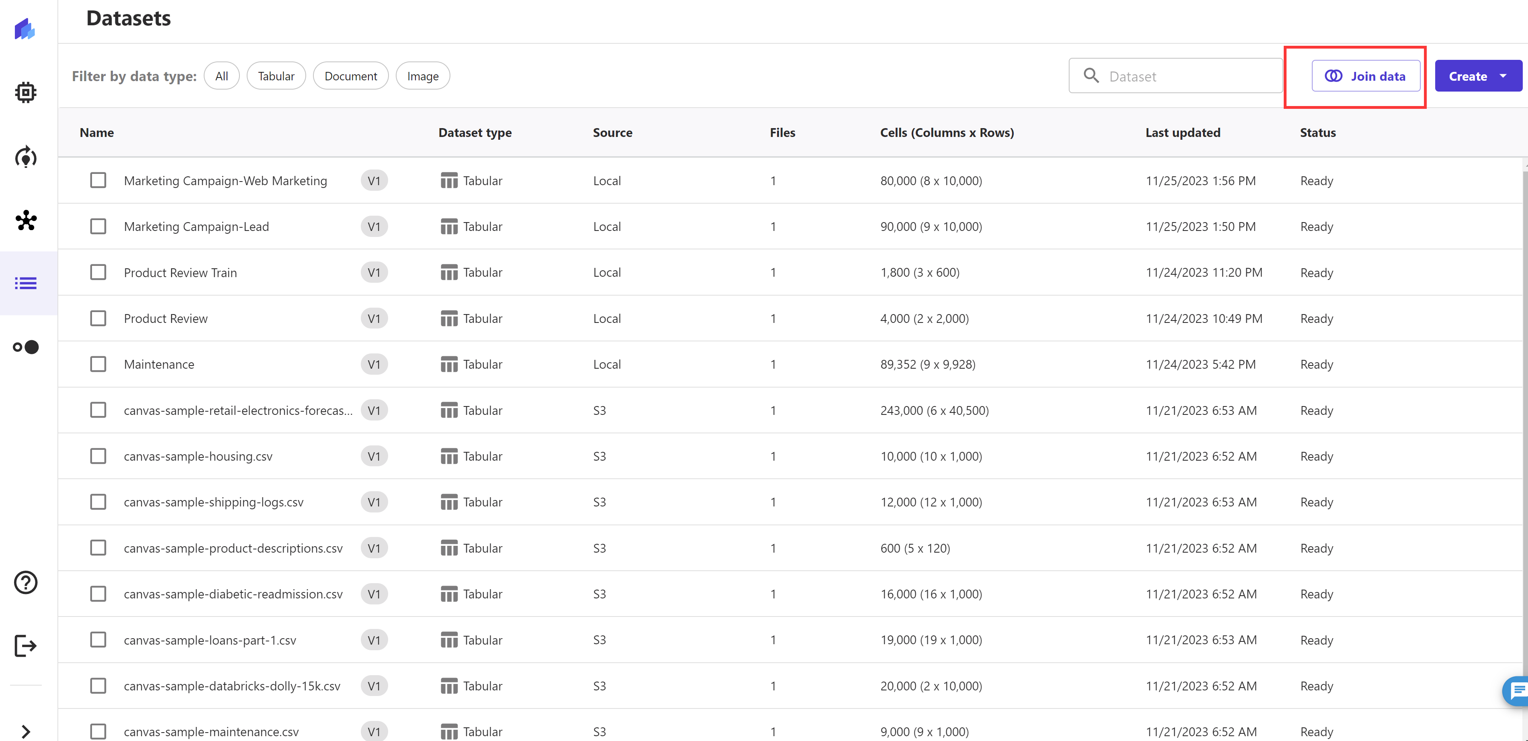The image size is (1528, 741).
Task: Click the Log out icon in sidebar
Action: [x=25, y=645]
